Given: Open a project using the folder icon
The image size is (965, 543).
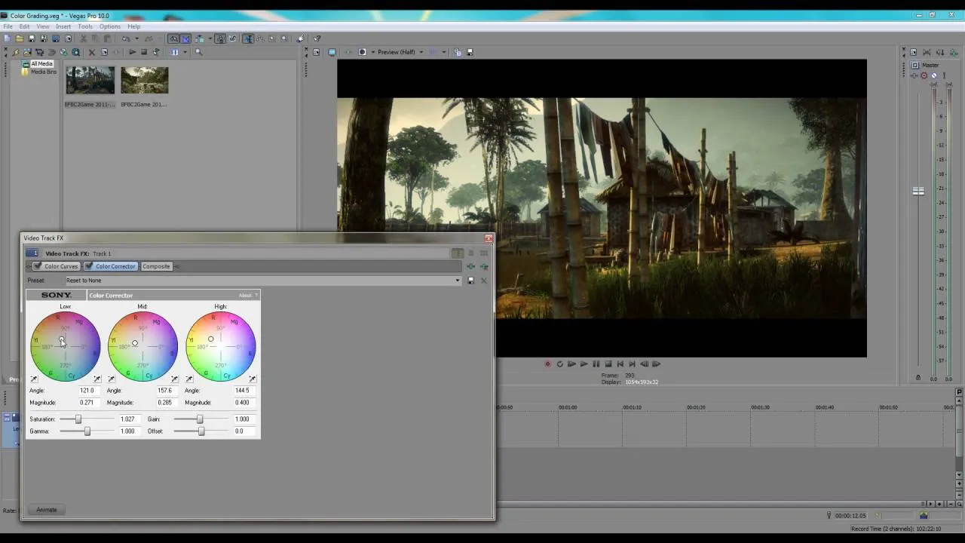Looking at the screenshot, I should 20,38.
